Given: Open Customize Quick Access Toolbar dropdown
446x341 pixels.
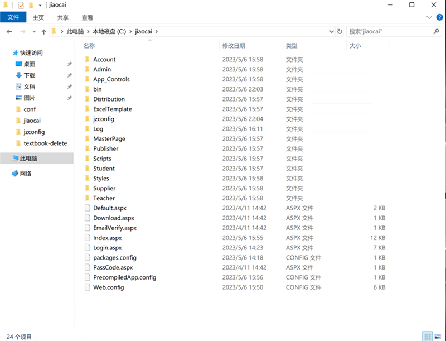Looking at the screenshot, I should point(40,5).
